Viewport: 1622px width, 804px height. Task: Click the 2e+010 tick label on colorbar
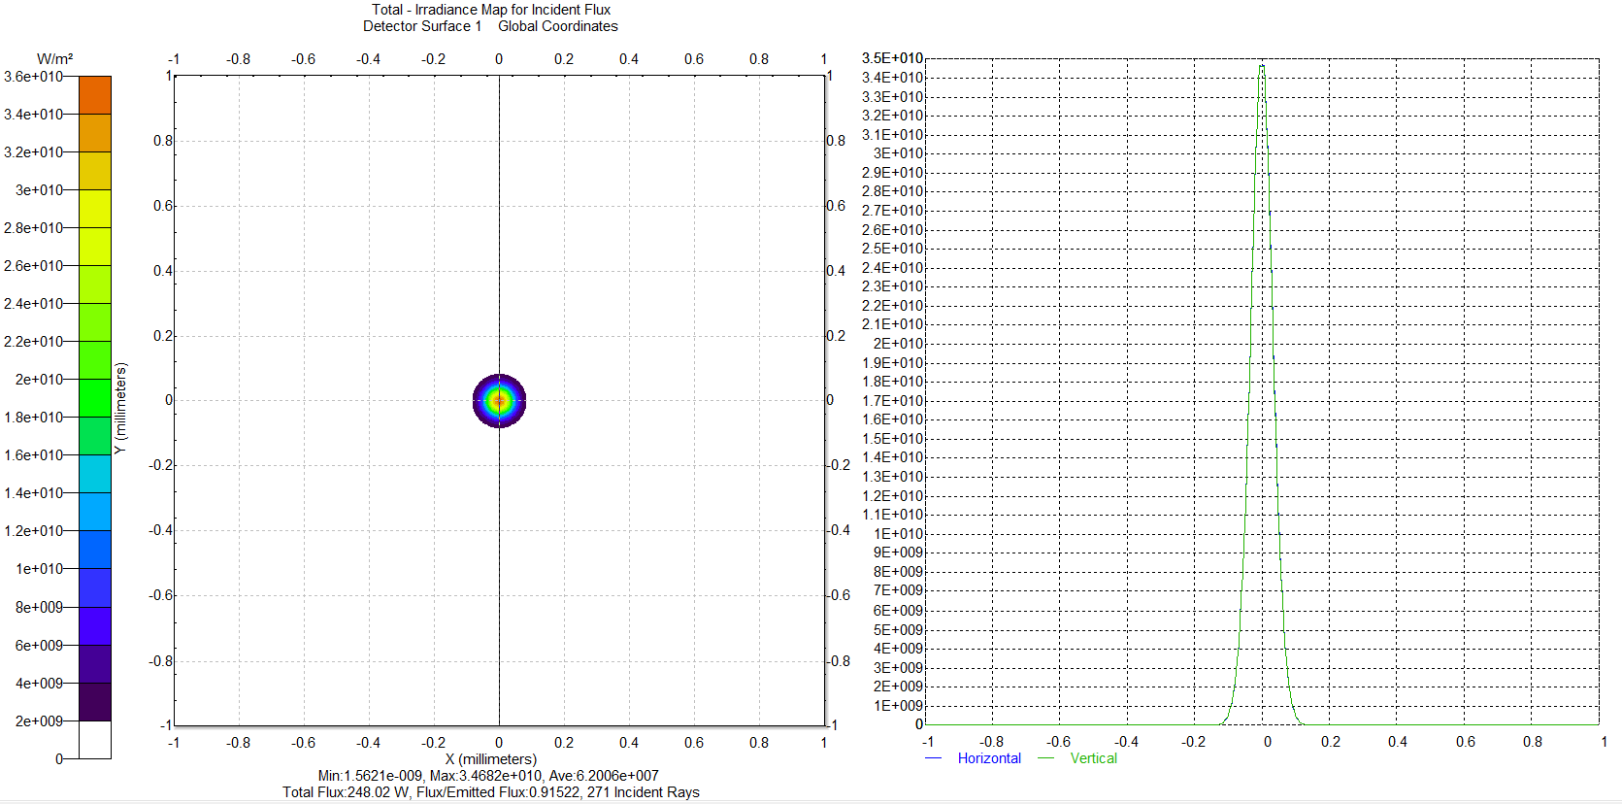39,380
